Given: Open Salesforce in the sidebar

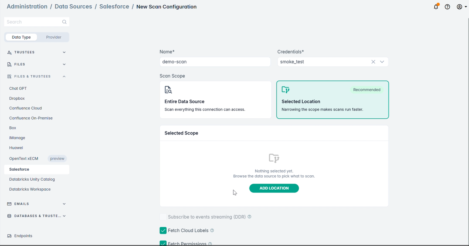Looking at the screenshot, I should (x=37, y=169).
